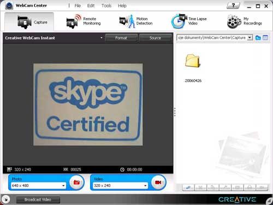Viewport: 273px width, 205px height.
Task: Open the Time Lapse Video mode
Action: click(189, 21)
